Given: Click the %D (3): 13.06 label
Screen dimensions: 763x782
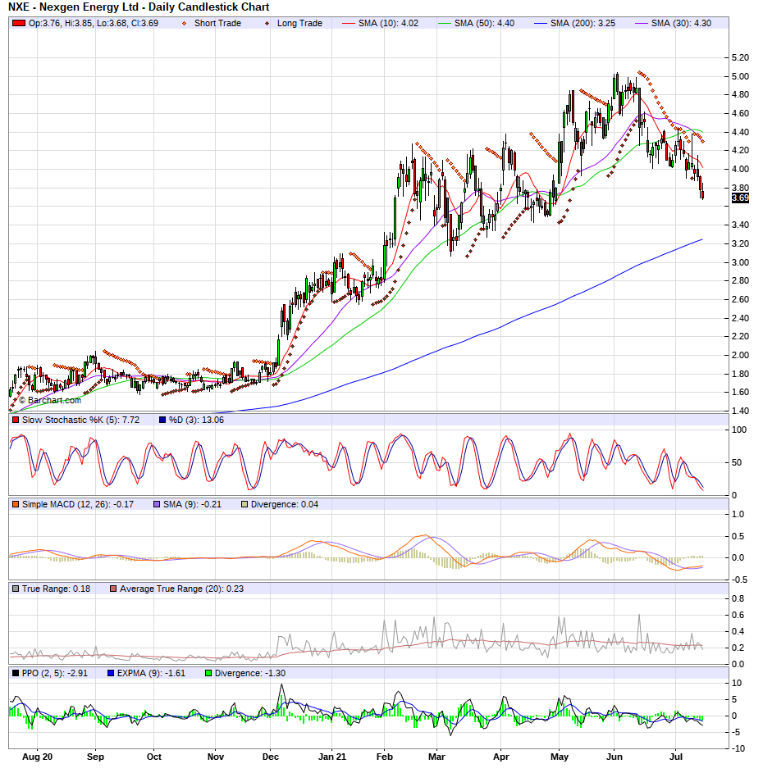Looking at the screenshot, I should click(196, 420).
